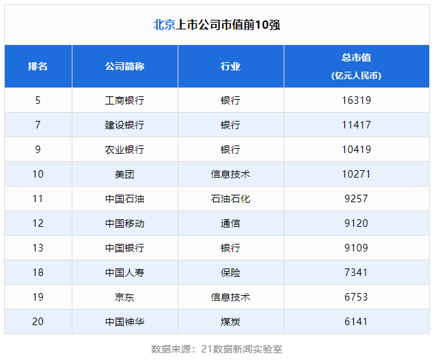Click market value 10419
The image size is (436, 360).
tap(357, 150)
